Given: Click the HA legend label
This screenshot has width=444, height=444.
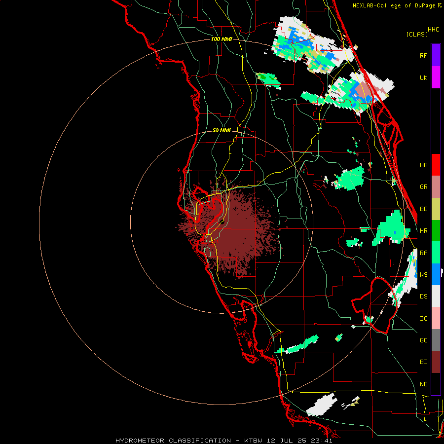Looking at the screenshot, I should [424, 165].
